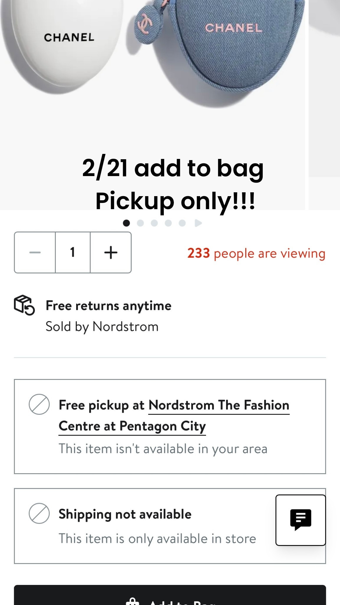Select the first carousel dot indicator
The width and height of the screenshot is (340, 605).
tap(126, 223)
